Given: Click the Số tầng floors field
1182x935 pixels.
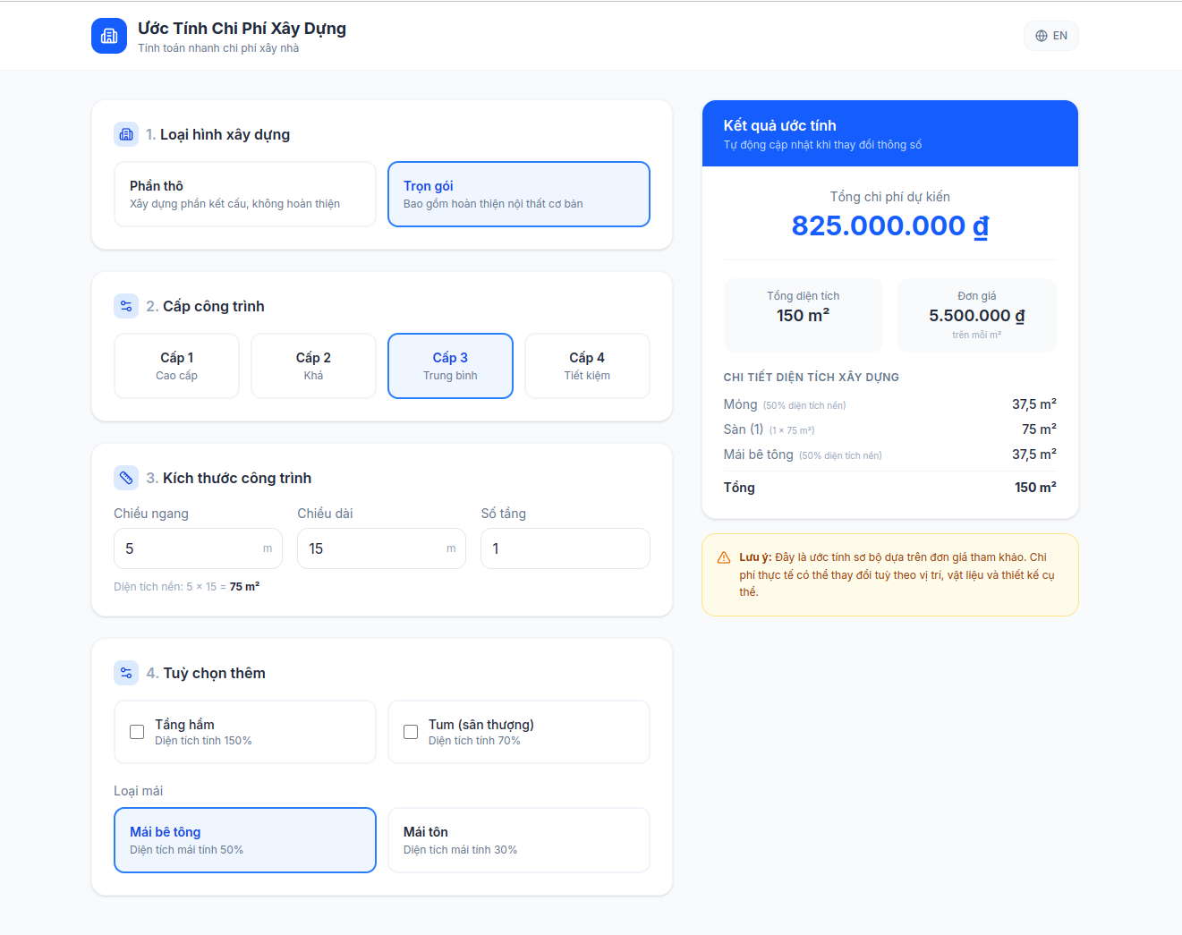Looking at the screenshot, I should pos(565,548).
